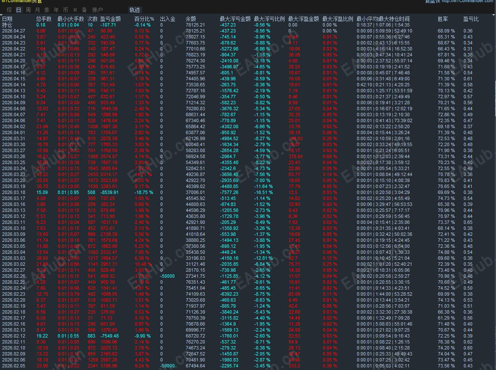
Task: Click the -50000 withdrawal on 2026.02.05
Action: click(x=167, y=366)
